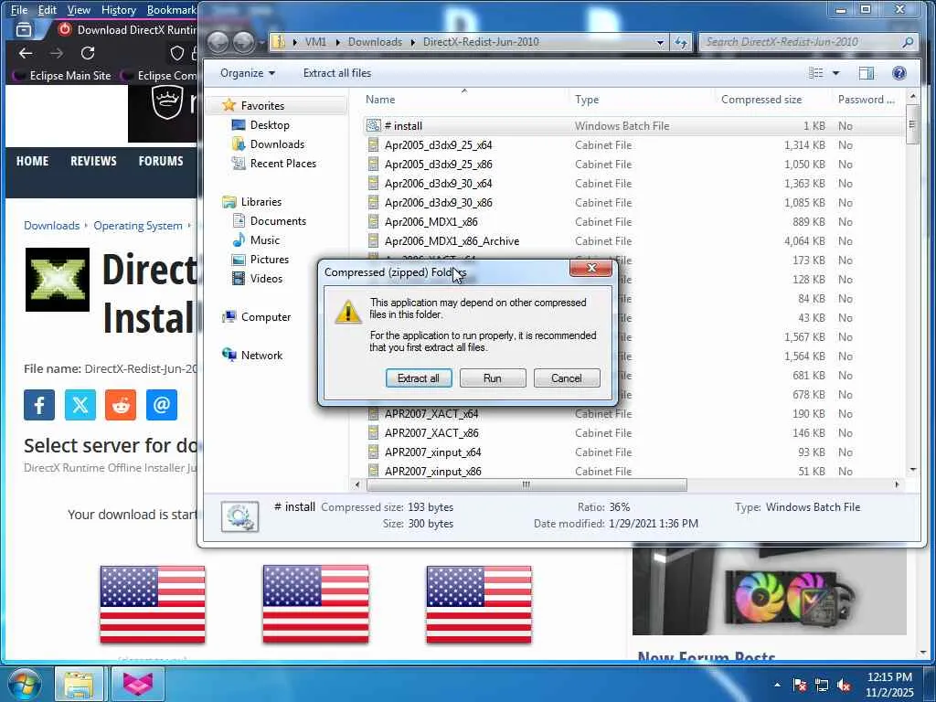Open Eclipse Main Site bookmark
Viewport: 936px width, 702px height.
point(63,76)
